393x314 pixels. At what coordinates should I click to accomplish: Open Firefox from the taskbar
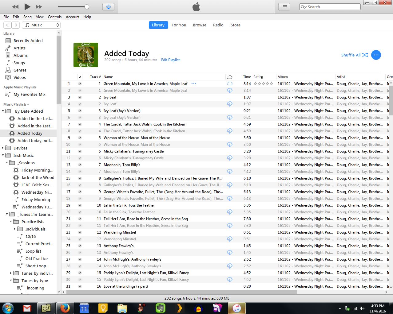point(65,308)
